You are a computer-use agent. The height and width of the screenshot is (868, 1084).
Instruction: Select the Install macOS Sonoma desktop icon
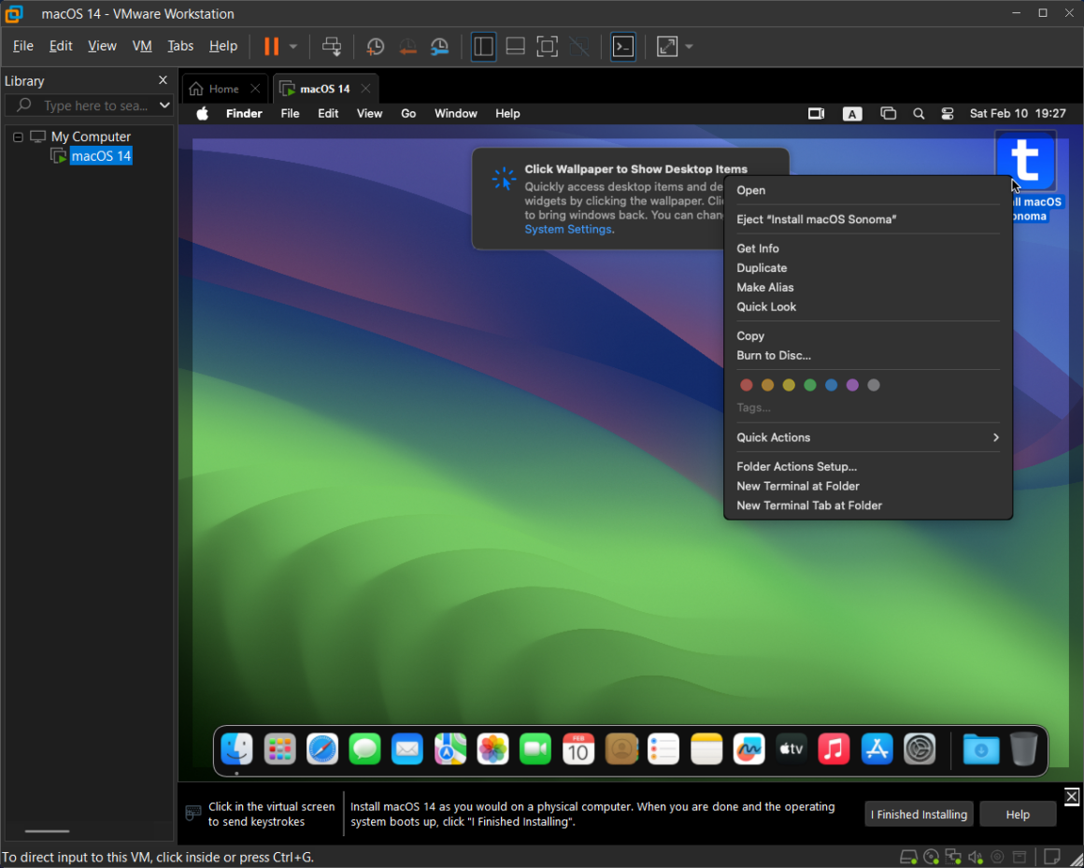pos(1026,161)
